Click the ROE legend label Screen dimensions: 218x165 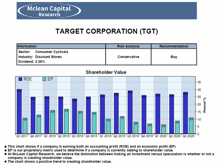pos(28,79)
